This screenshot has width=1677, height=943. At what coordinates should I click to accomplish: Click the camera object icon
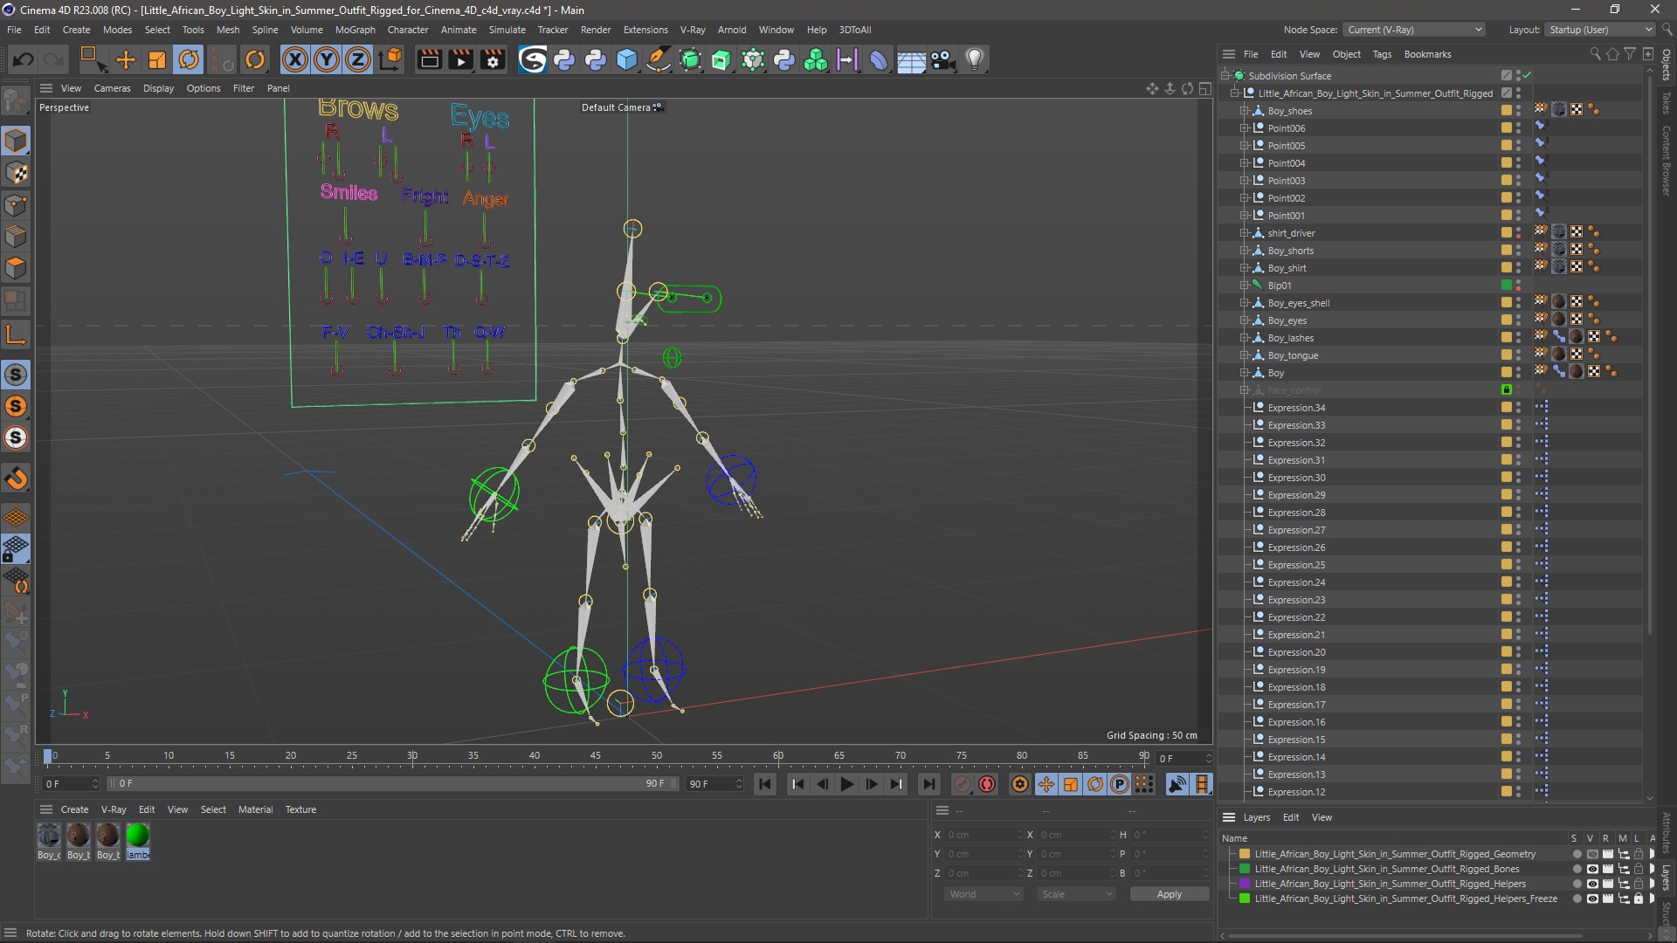pyautogui.click(x=942, y=59)
